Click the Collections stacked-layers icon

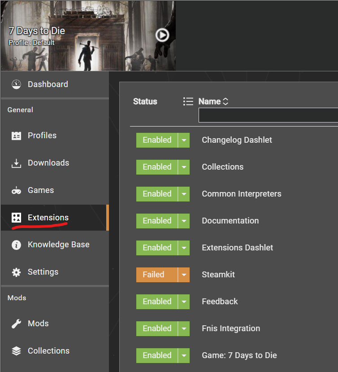point(16,351)
